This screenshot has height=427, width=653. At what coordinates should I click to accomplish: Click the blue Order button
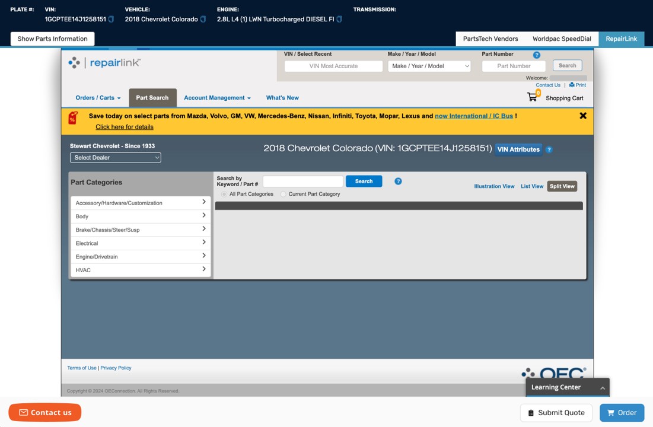coord(622,413)
